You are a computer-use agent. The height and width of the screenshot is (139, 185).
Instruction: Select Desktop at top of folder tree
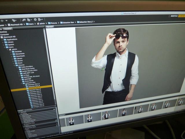[x=3, y=32]
